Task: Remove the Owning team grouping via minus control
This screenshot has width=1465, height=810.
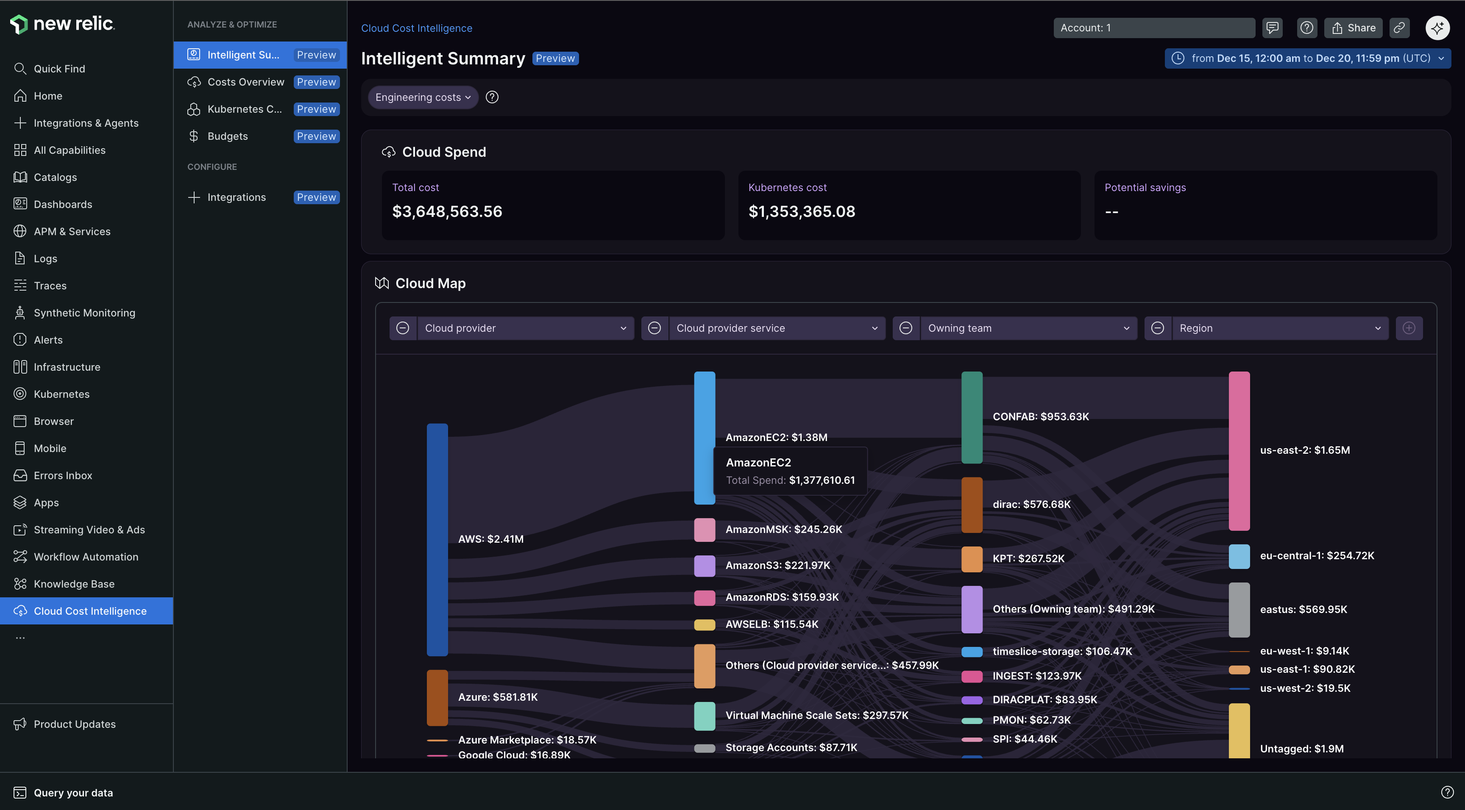Action: coord(906,328)
